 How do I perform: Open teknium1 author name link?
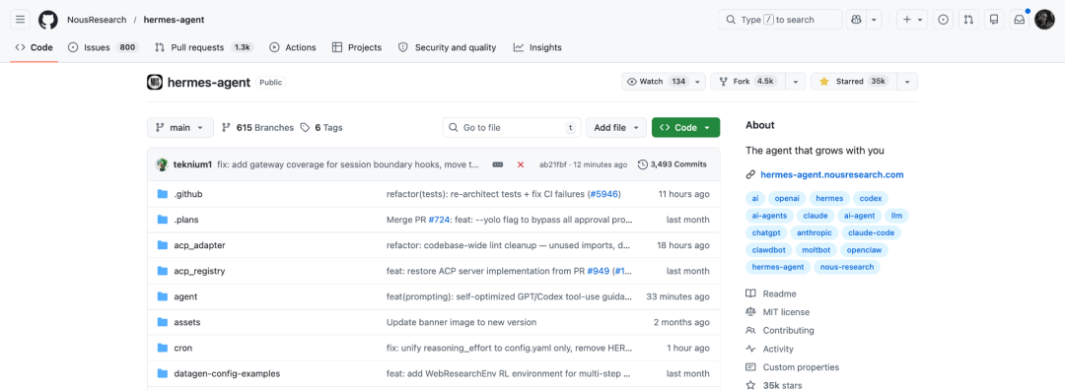193,164
